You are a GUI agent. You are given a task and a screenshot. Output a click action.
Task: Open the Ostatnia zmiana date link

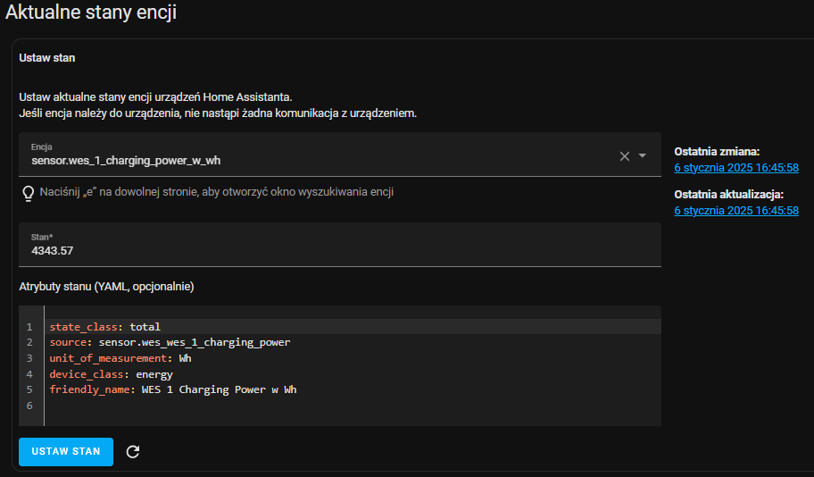(736, 168)
